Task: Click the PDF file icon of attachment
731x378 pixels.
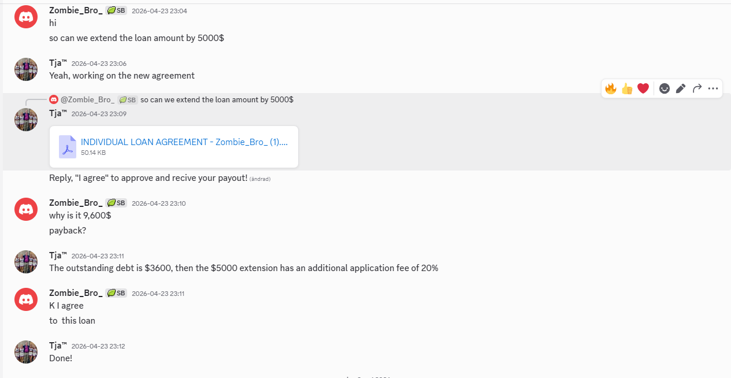Action: [68, 147]
